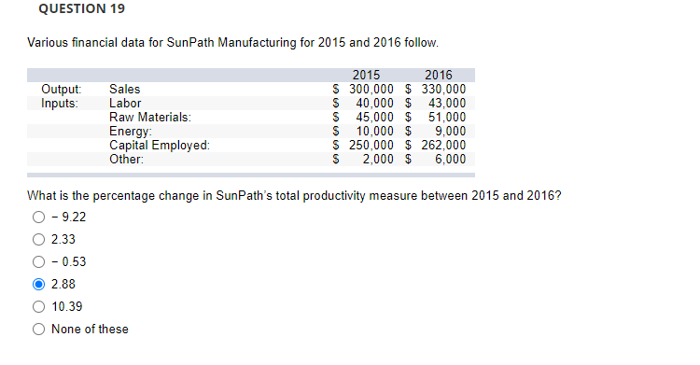Select the − 9.22 answer option

click(39, 218)
